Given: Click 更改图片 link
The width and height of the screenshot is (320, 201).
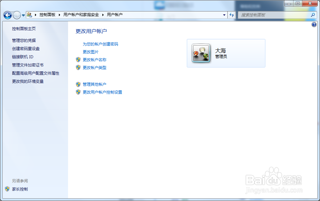Looking at the screenshot, I should click(91, 52).
